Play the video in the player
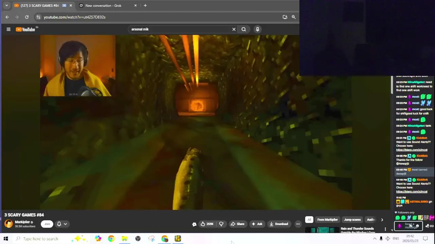Image resolution: width=435 pixels, height=244 pixels. pyautogui.click(x=195, y=122)
